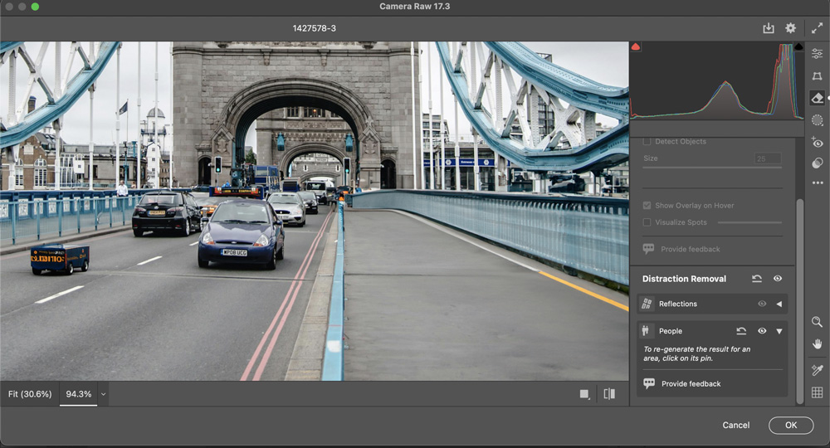Open the dimmed Provide feedback link

691,249
